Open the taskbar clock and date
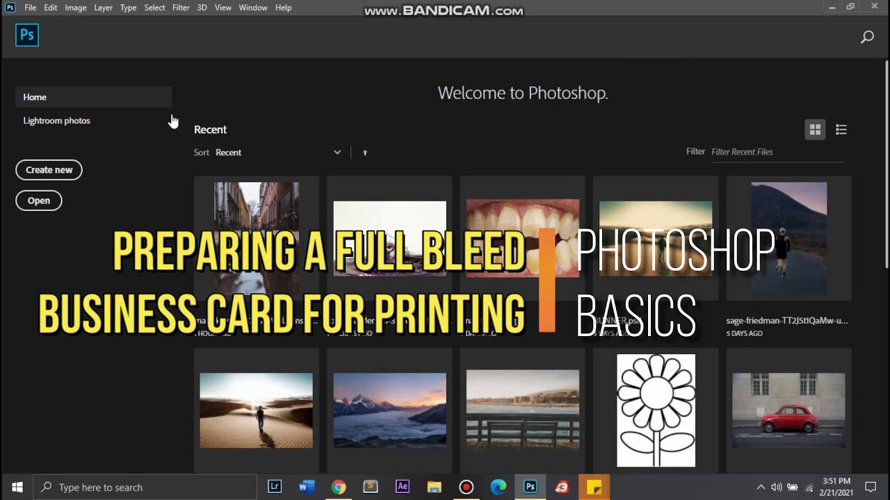Image resolution: width=890 pixels, height=500 pixels. (x=836, y=487)
